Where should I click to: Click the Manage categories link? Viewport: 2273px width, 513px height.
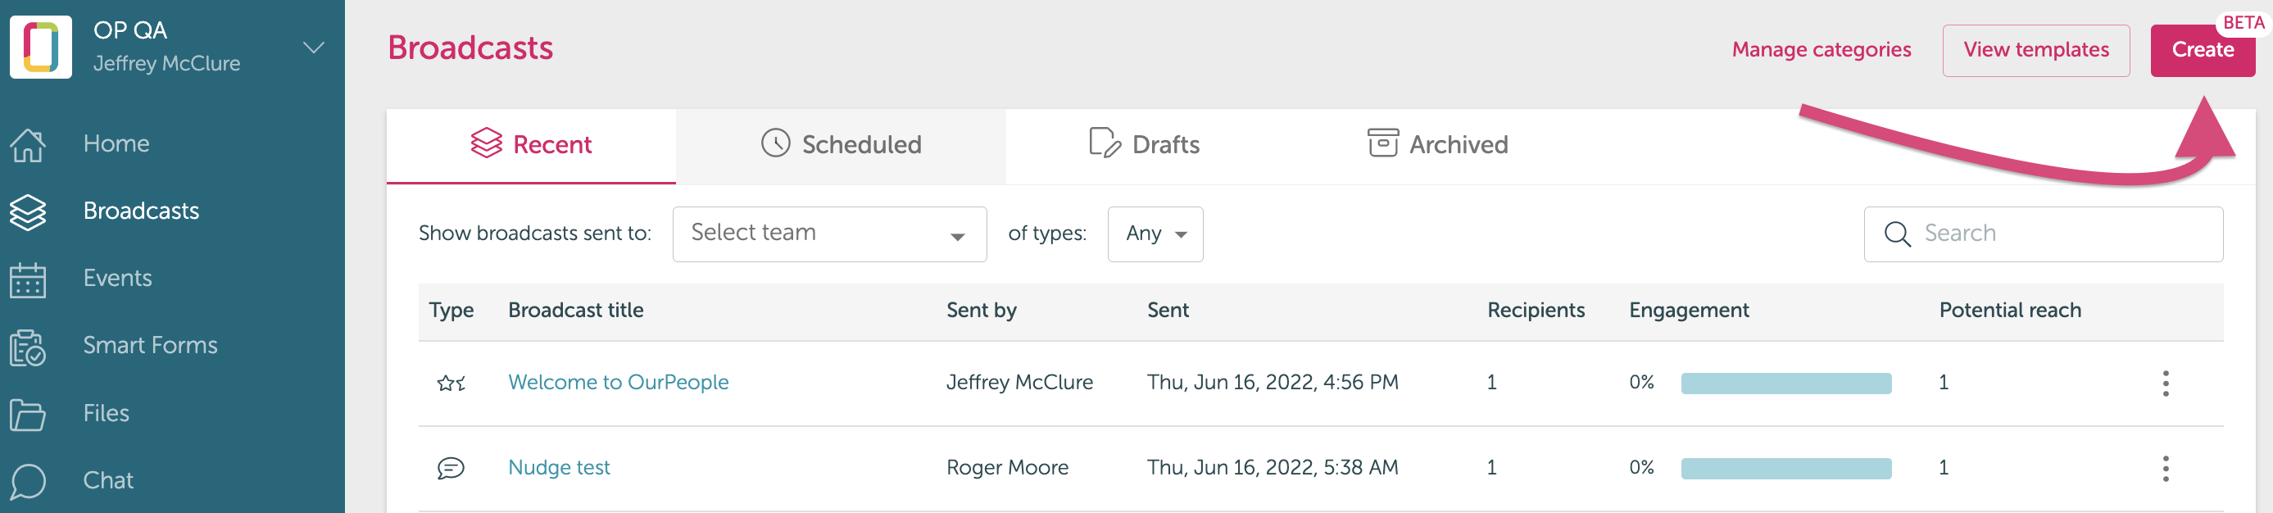[x=1822, y=49]
